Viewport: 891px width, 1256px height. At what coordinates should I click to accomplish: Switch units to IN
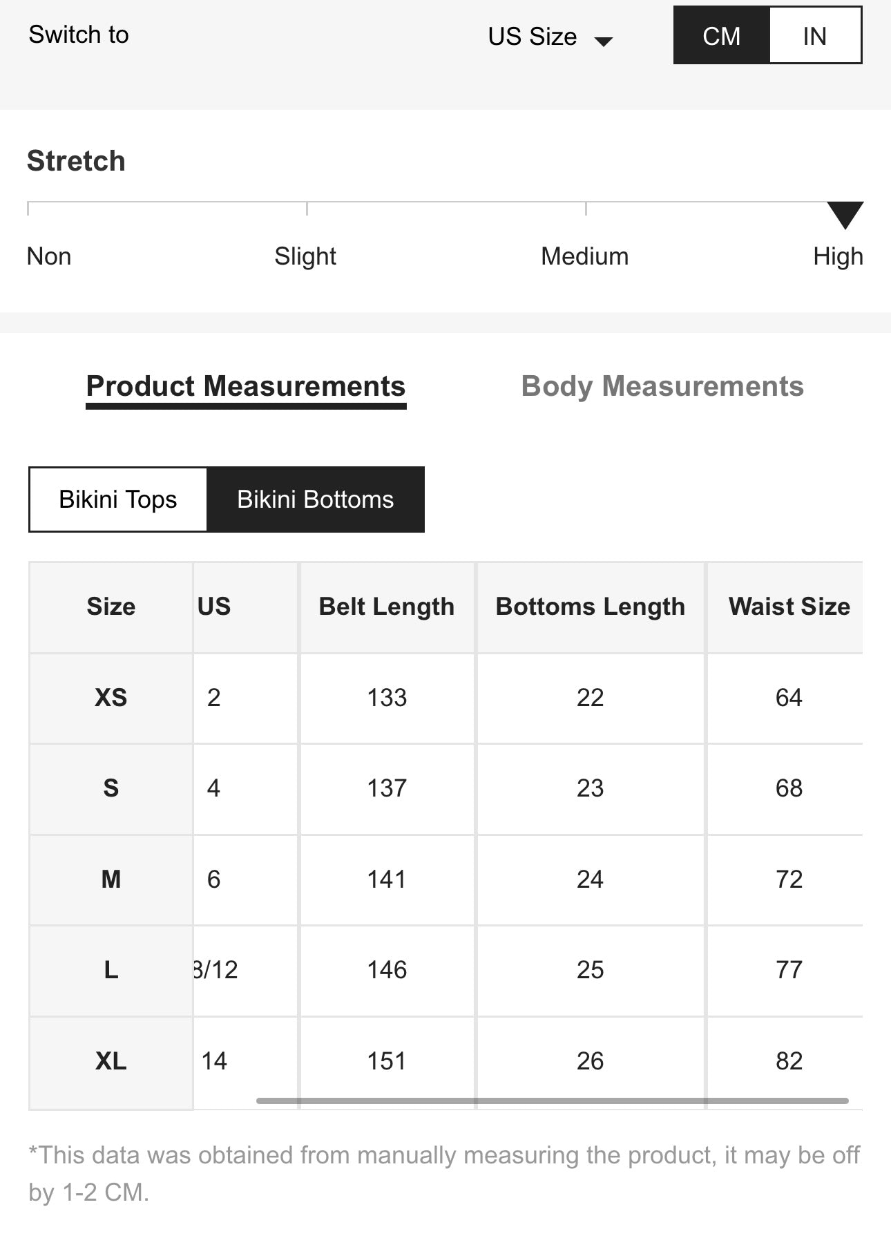click(814, 36)
